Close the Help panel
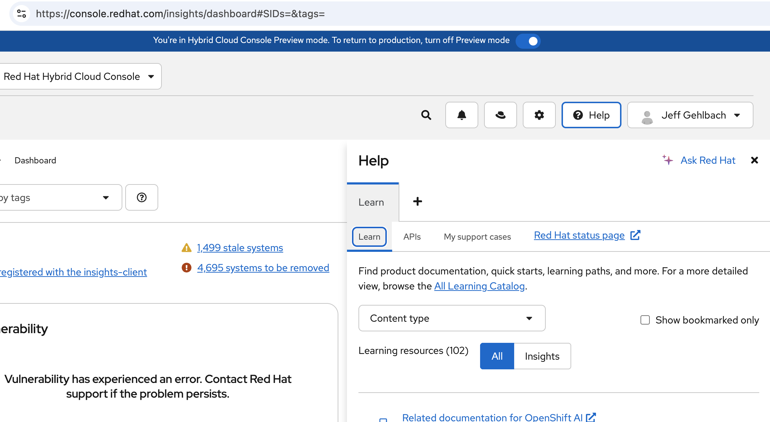Image resolution: width=770 pixels, height=422 pixels. tap(754, 160)
